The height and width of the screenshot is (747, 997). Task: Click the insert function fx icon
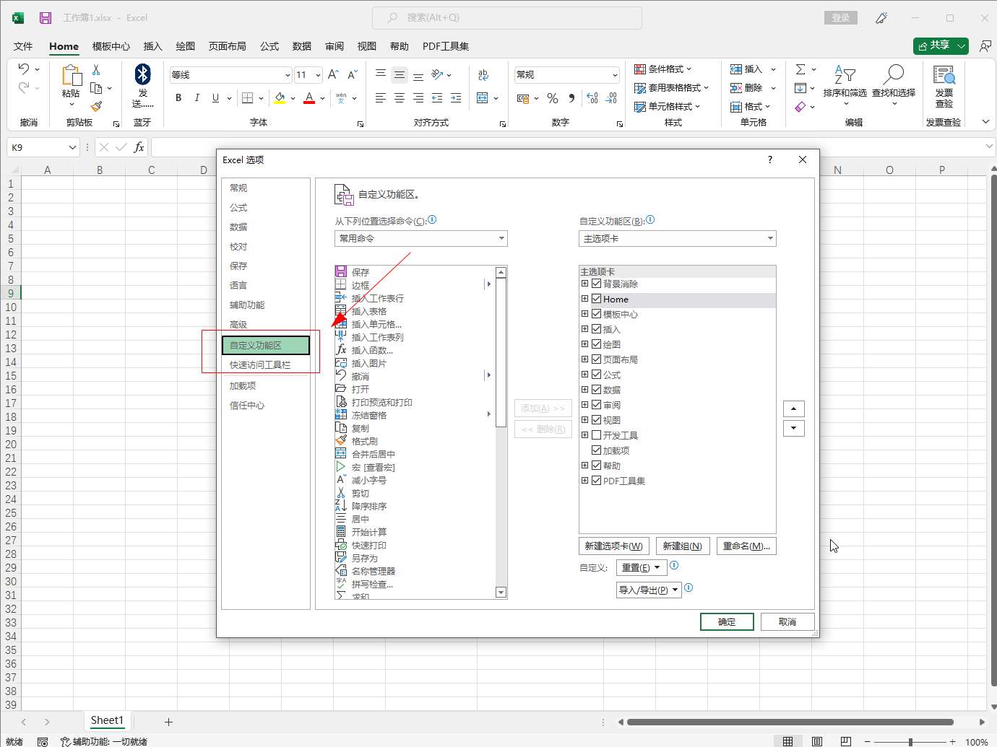tap(139, 147)
